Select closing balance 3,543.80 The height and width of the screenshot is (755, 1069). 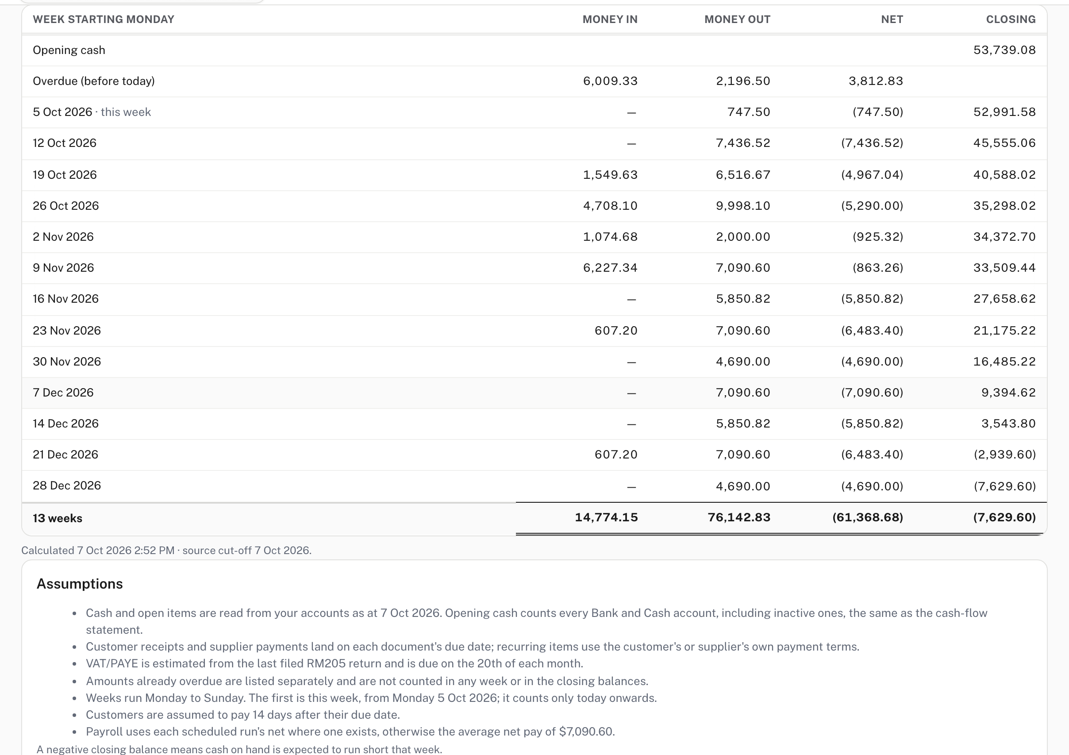click(x=1008, y=424)
